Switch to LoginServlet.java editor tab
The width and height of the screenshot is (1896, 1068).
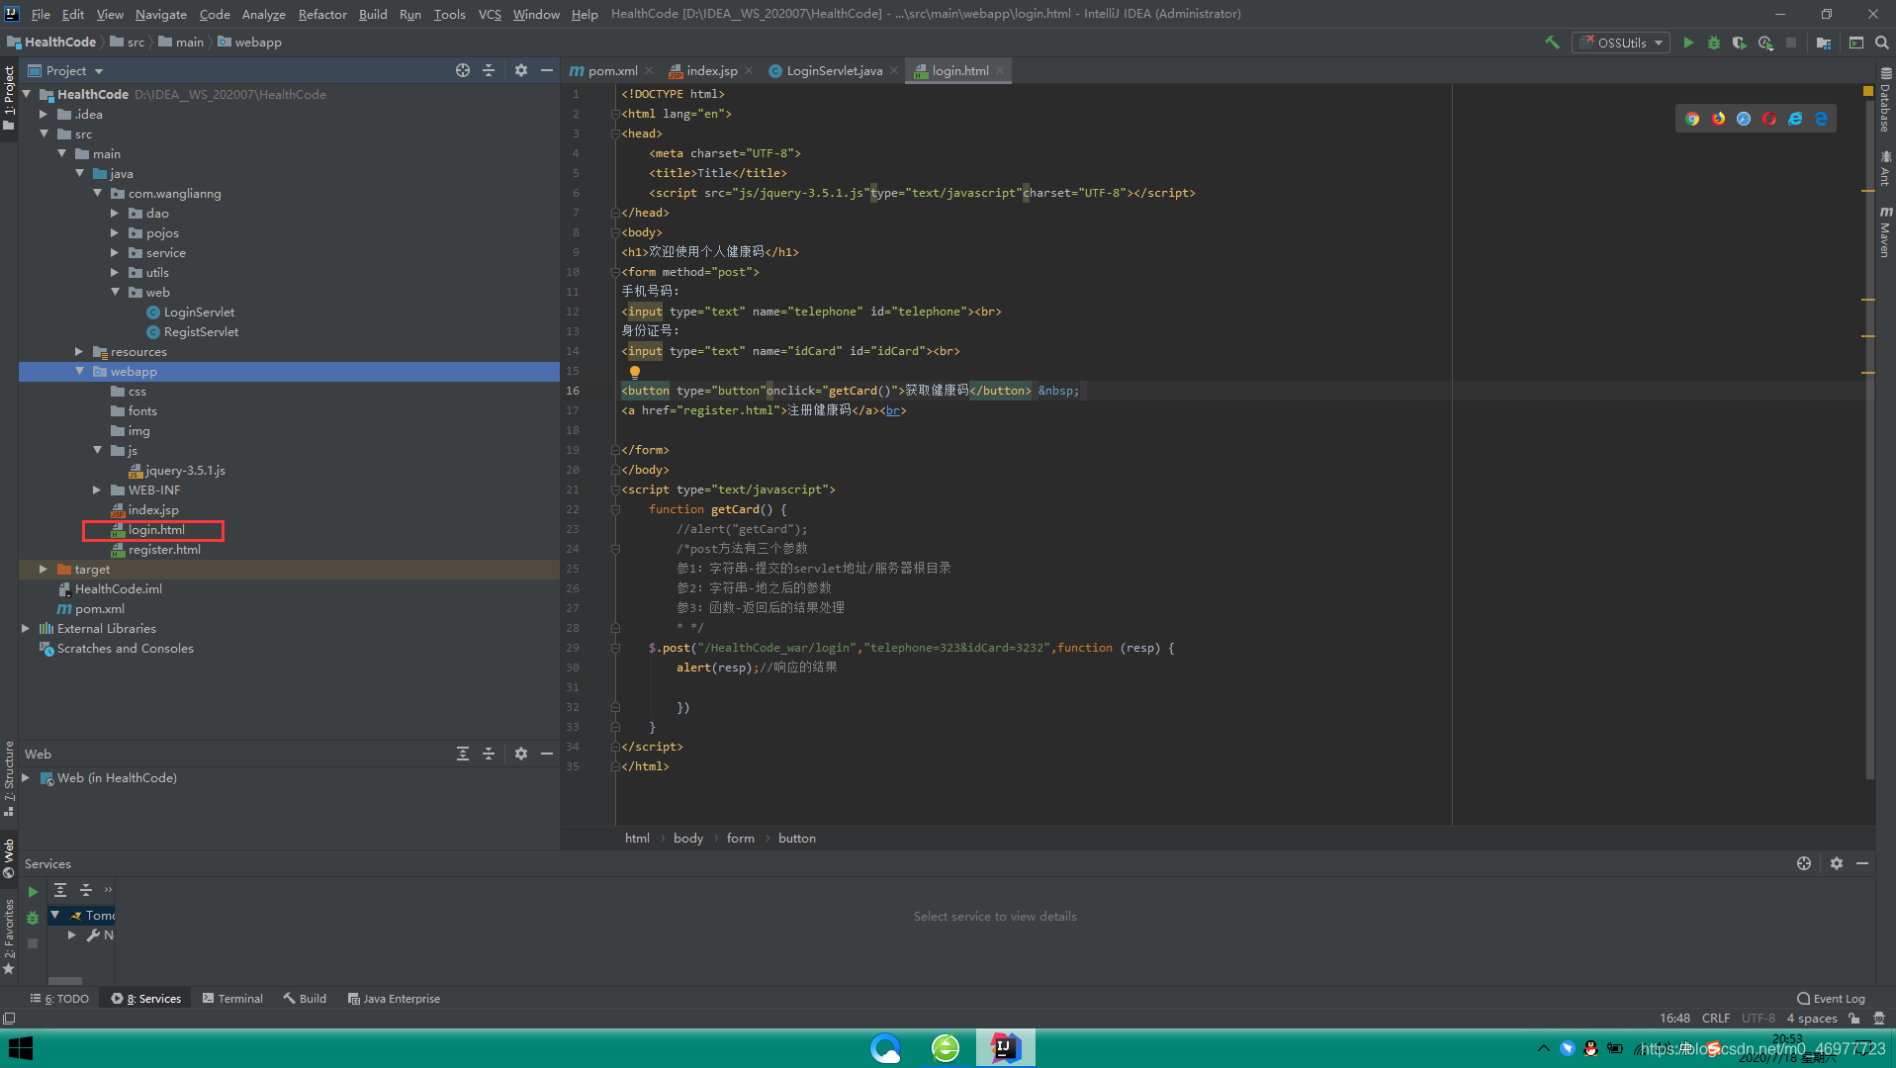(835, 70)
